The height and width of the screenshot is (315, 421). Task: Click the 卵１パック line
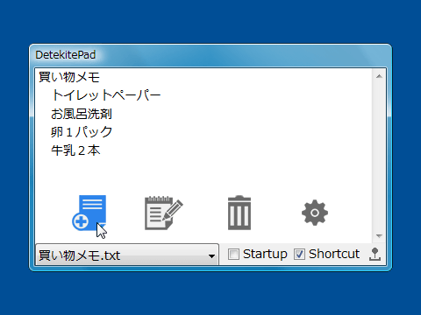(x=82, y=132)
